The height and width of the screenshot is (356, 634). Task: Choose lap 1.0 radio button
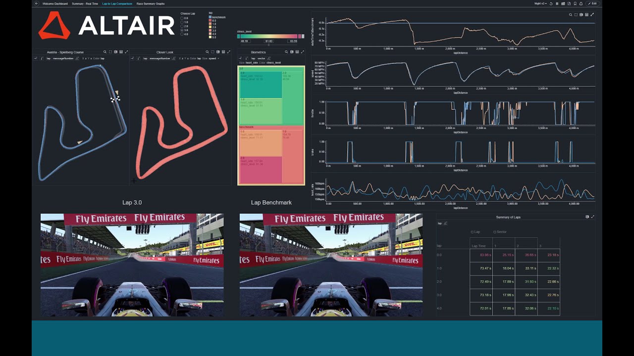pos(182,22)
